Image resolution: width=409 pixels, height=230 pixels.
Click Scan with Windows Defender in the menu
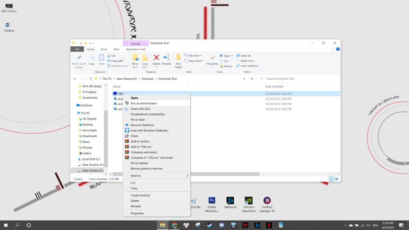(157, 131)
